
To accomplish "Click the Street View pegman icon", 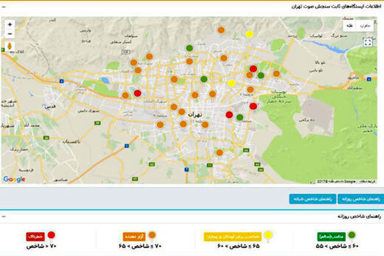I will tap(10, 46).
